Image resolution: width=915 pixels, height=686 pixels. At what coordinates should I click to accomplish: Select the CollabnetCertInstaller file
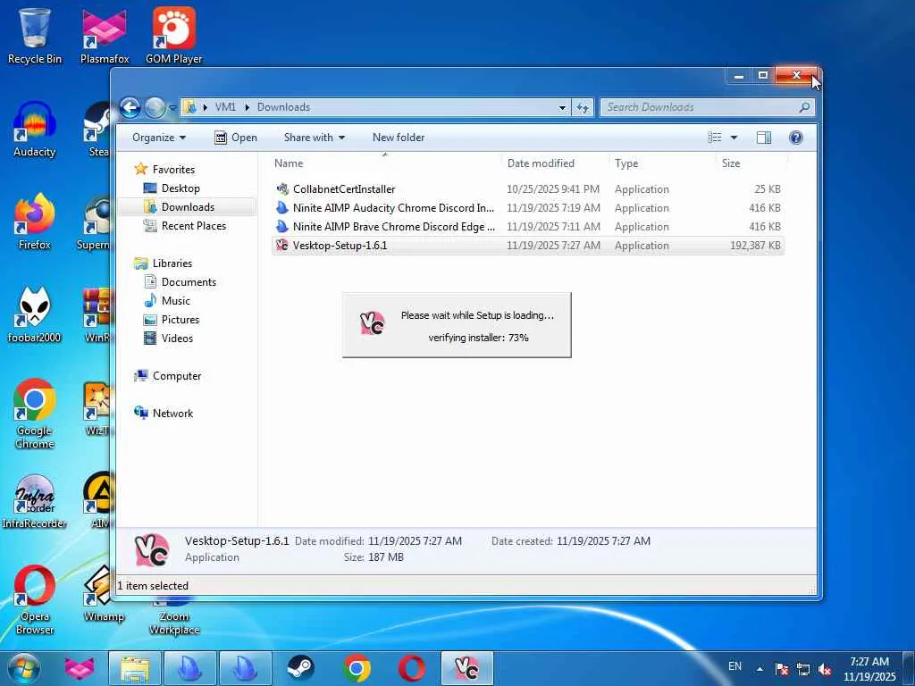527,189
